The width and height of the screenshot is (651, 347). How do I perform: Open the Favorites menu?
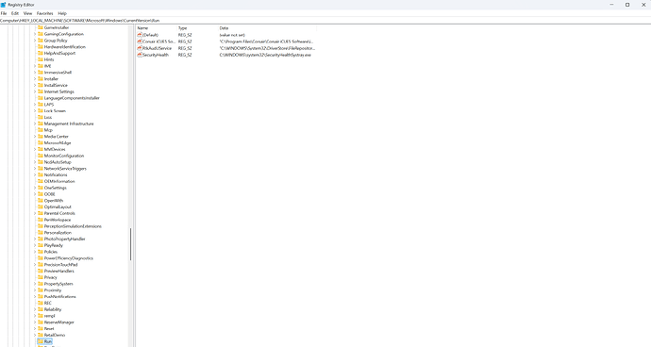click(45, 13)
